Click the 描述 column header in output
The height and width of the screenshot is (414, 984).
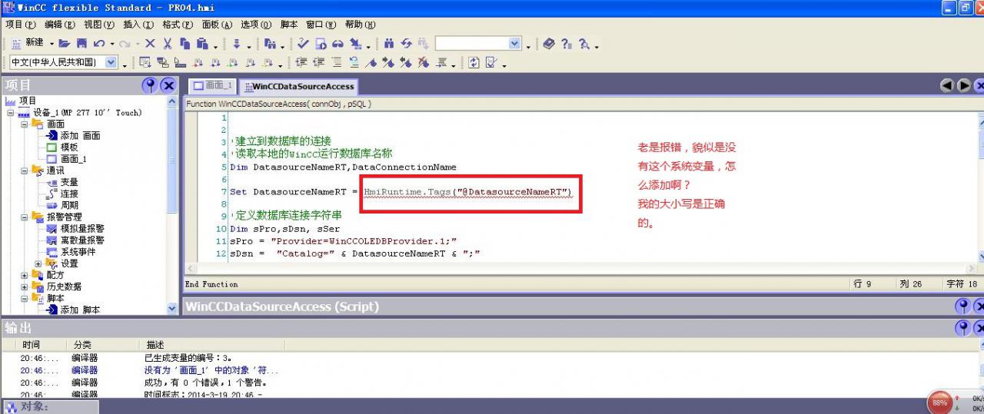pyautogui.click(x=155, y=345)
